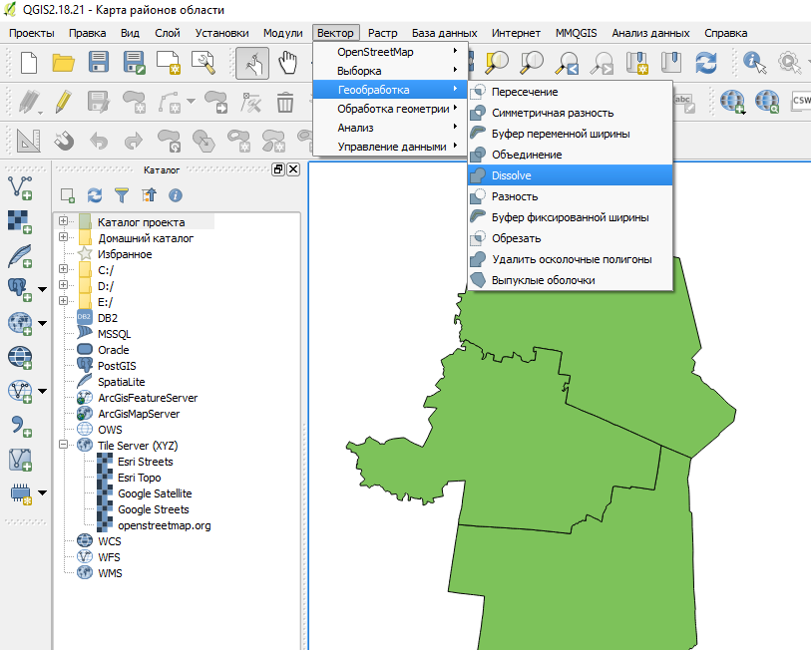Select the Google Satellite tile layer
Image resolution: width=811 pixels, height=650 pixels.
click(x=154, y=493)
